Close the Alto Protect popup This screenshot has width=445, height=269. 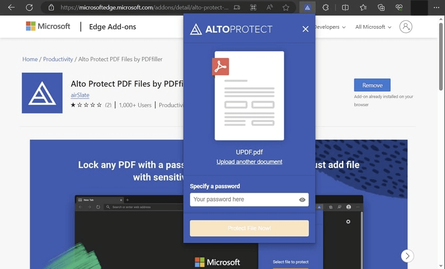click(x=305, y=29)
